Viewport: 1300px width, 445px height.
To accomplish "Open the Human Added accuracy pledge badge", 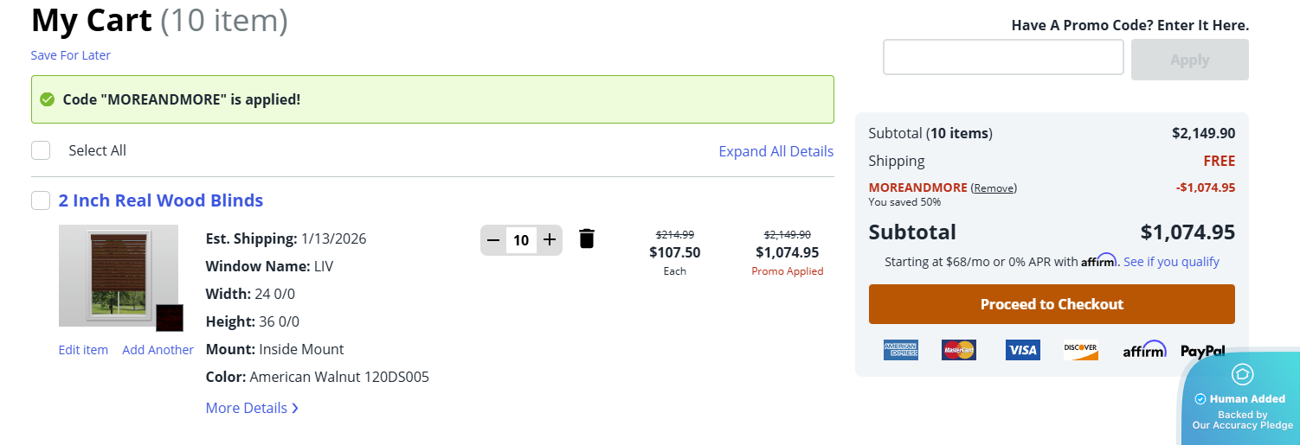I will coord(1241,399).
